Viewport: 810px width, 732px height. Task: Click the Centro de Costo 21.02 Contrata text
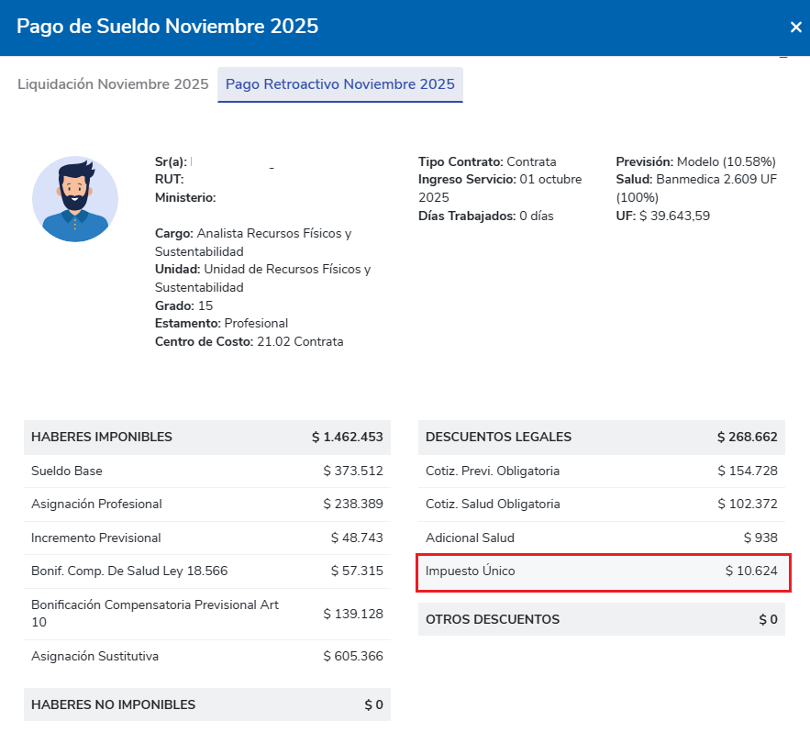pos(249,342)
